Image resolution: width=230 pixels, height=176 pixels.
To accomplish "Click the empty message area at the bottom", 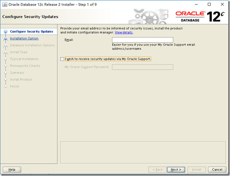I will click(143, 152).
